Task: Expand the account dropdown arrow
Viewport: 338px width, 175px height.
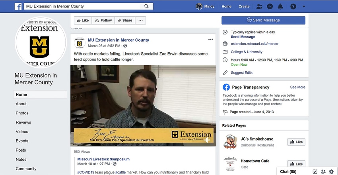Action: (304, 6)
